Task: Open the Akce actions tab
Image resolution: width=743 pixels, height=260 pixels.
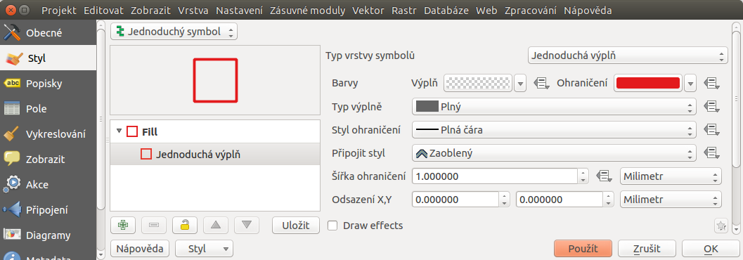Action: 48,185
